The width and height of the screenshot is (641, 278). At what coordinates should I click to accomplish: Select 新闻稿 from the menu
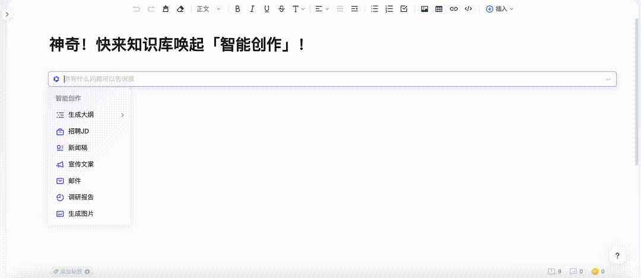click(x=90, y=148)
